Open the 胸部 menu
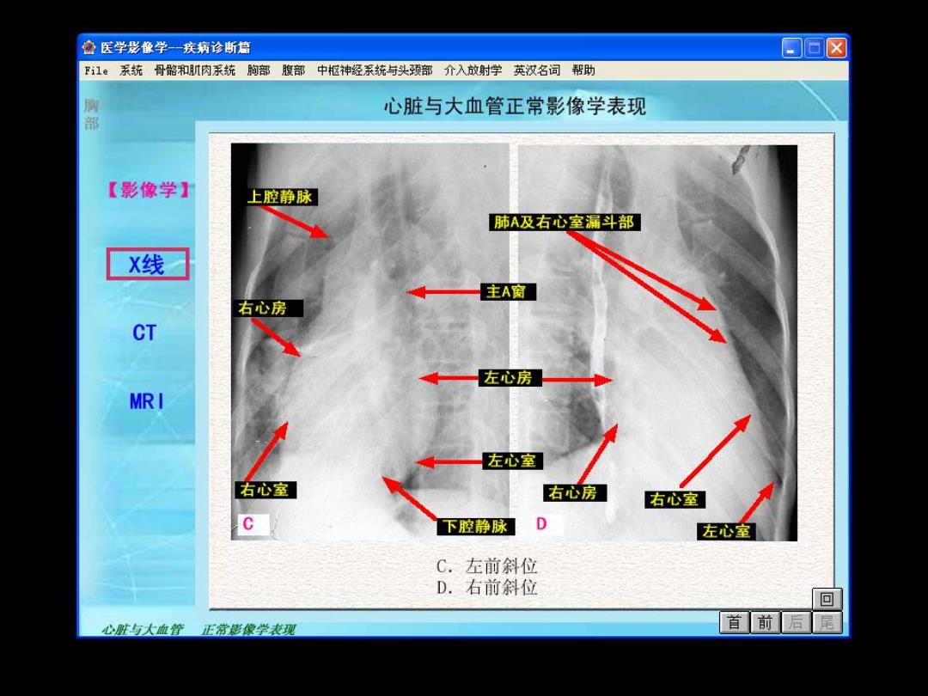This screenshot has height=696, width=928. 258,70
